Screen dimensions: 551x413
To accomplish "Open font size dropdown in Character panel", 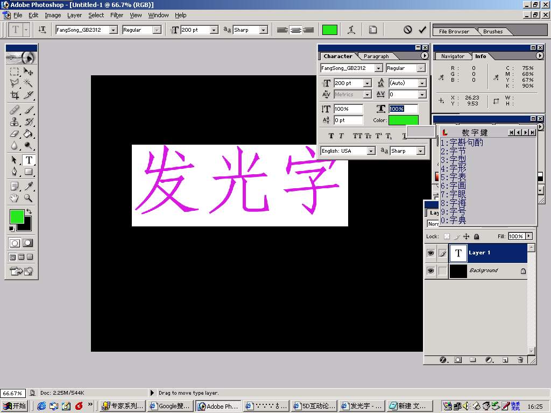I will (367, 83).
